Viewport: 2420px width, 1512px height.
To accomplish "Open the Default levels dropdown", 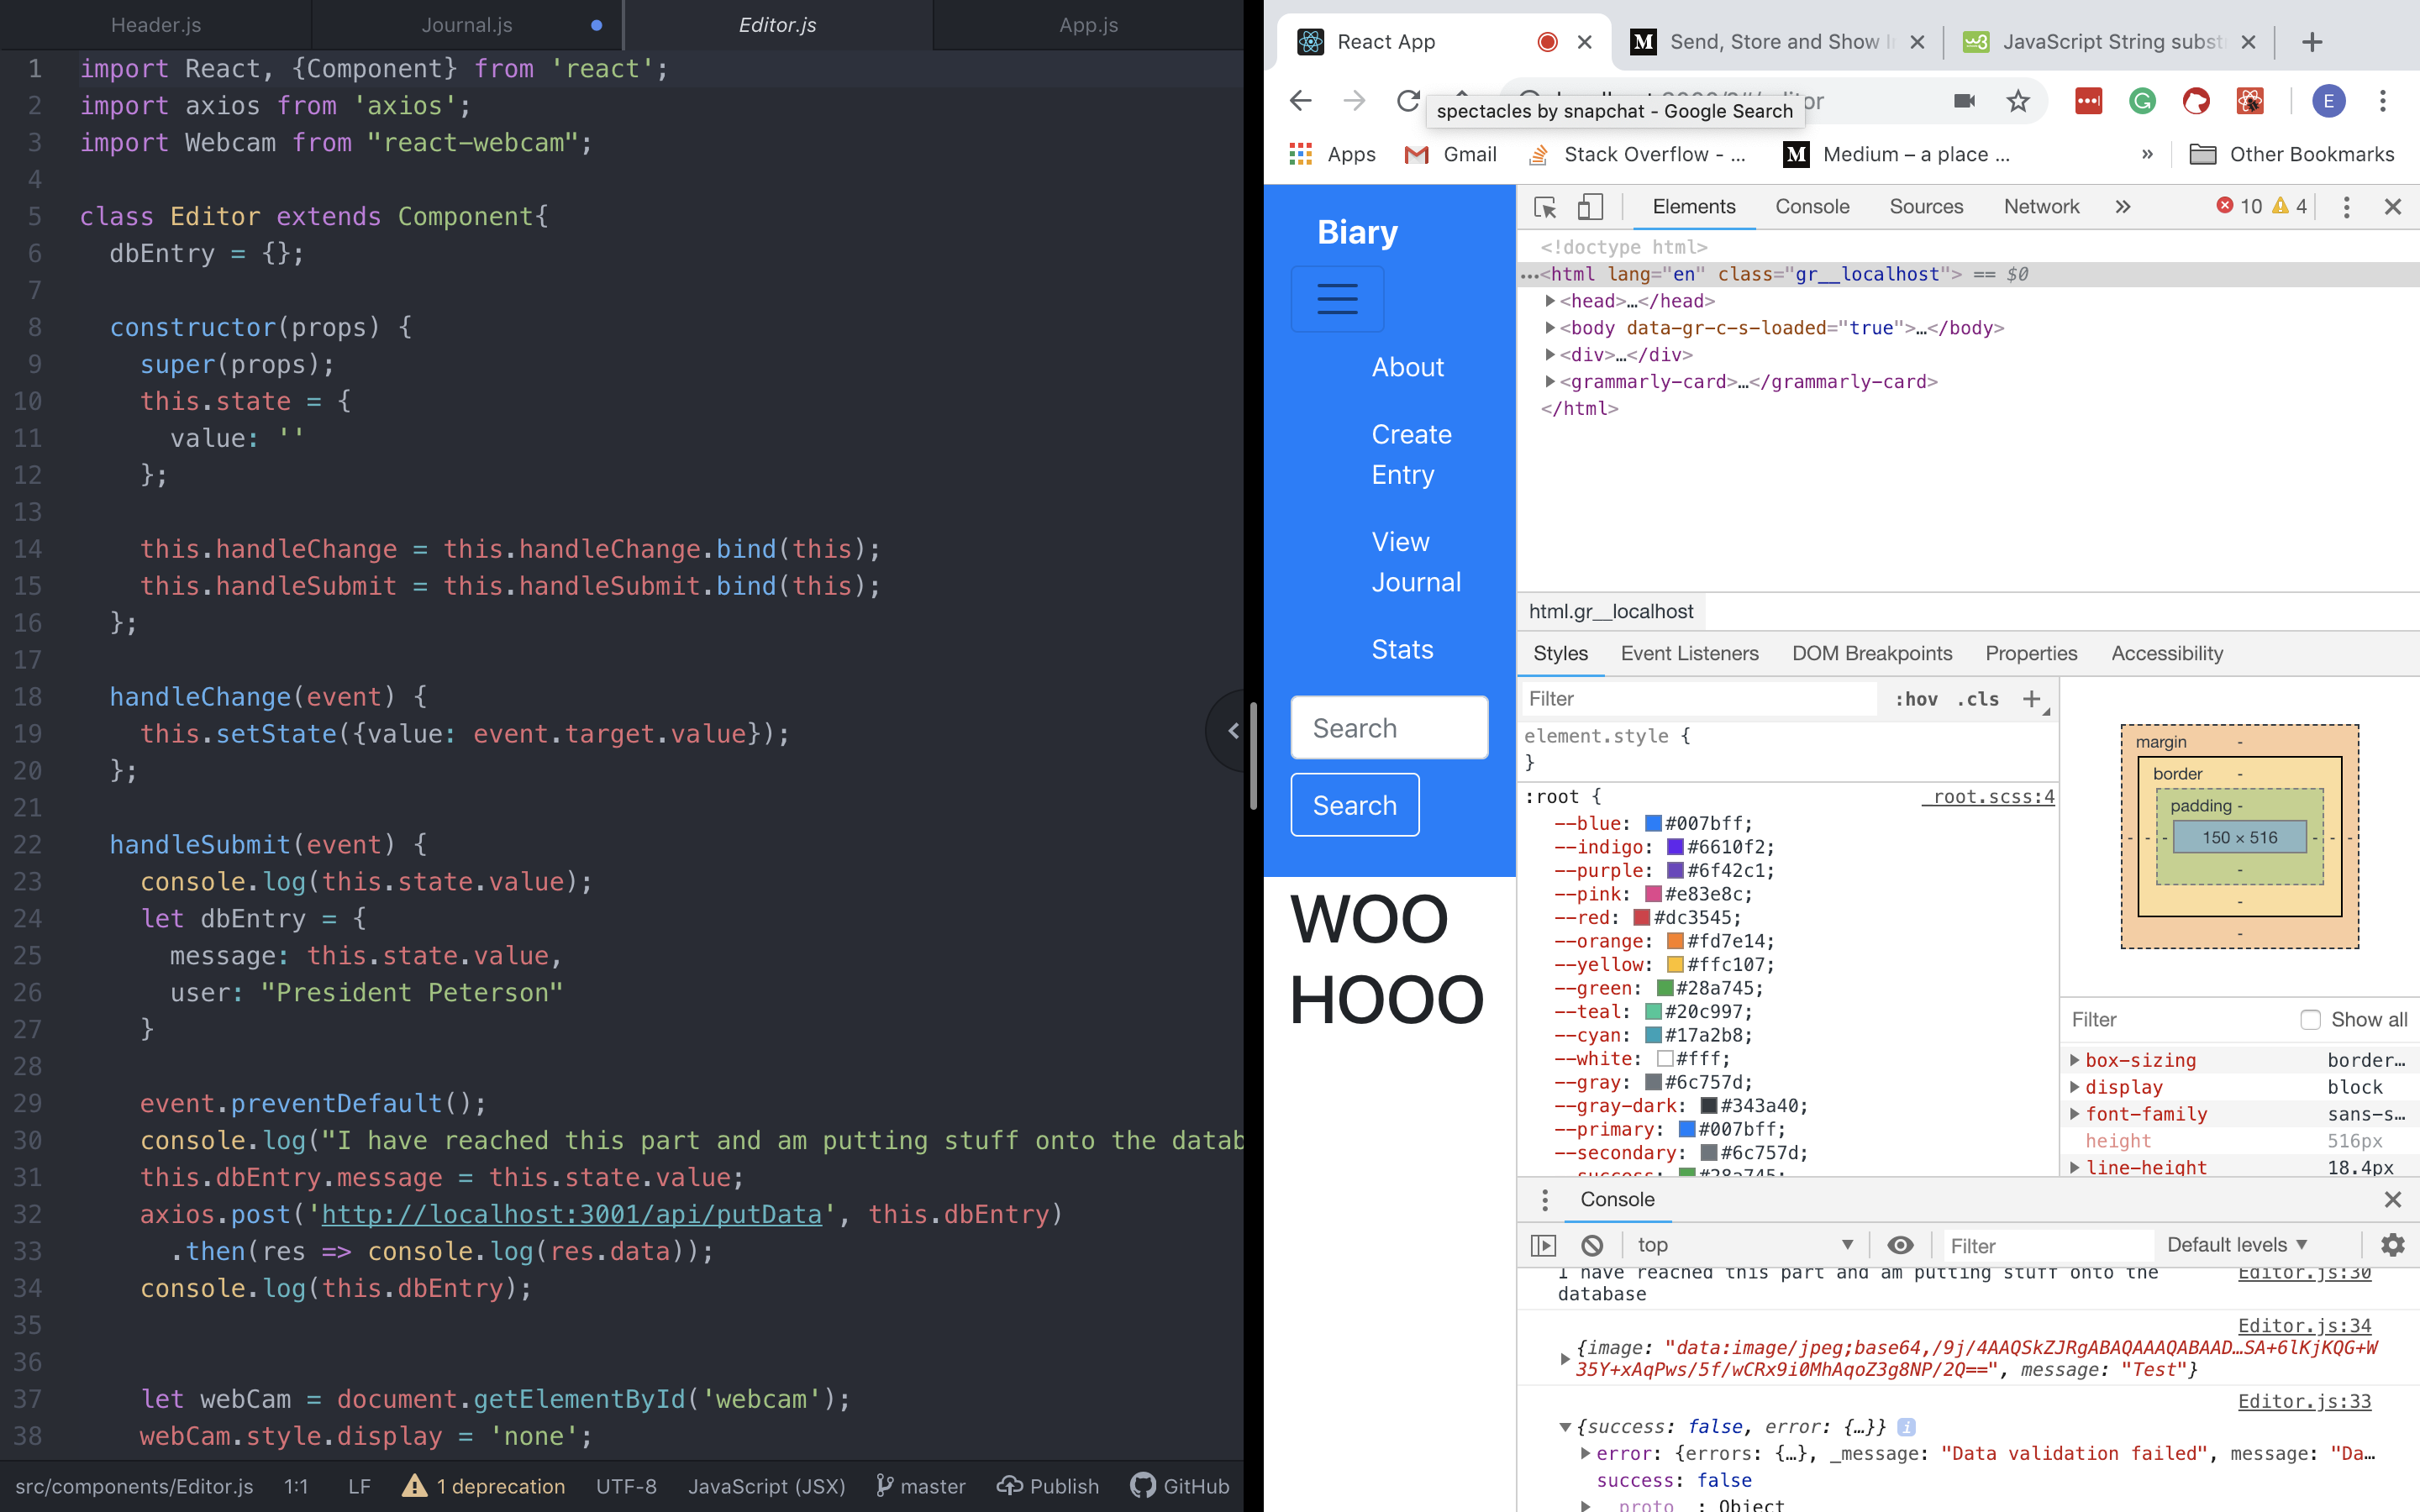I will [x=2236, y=1245].
